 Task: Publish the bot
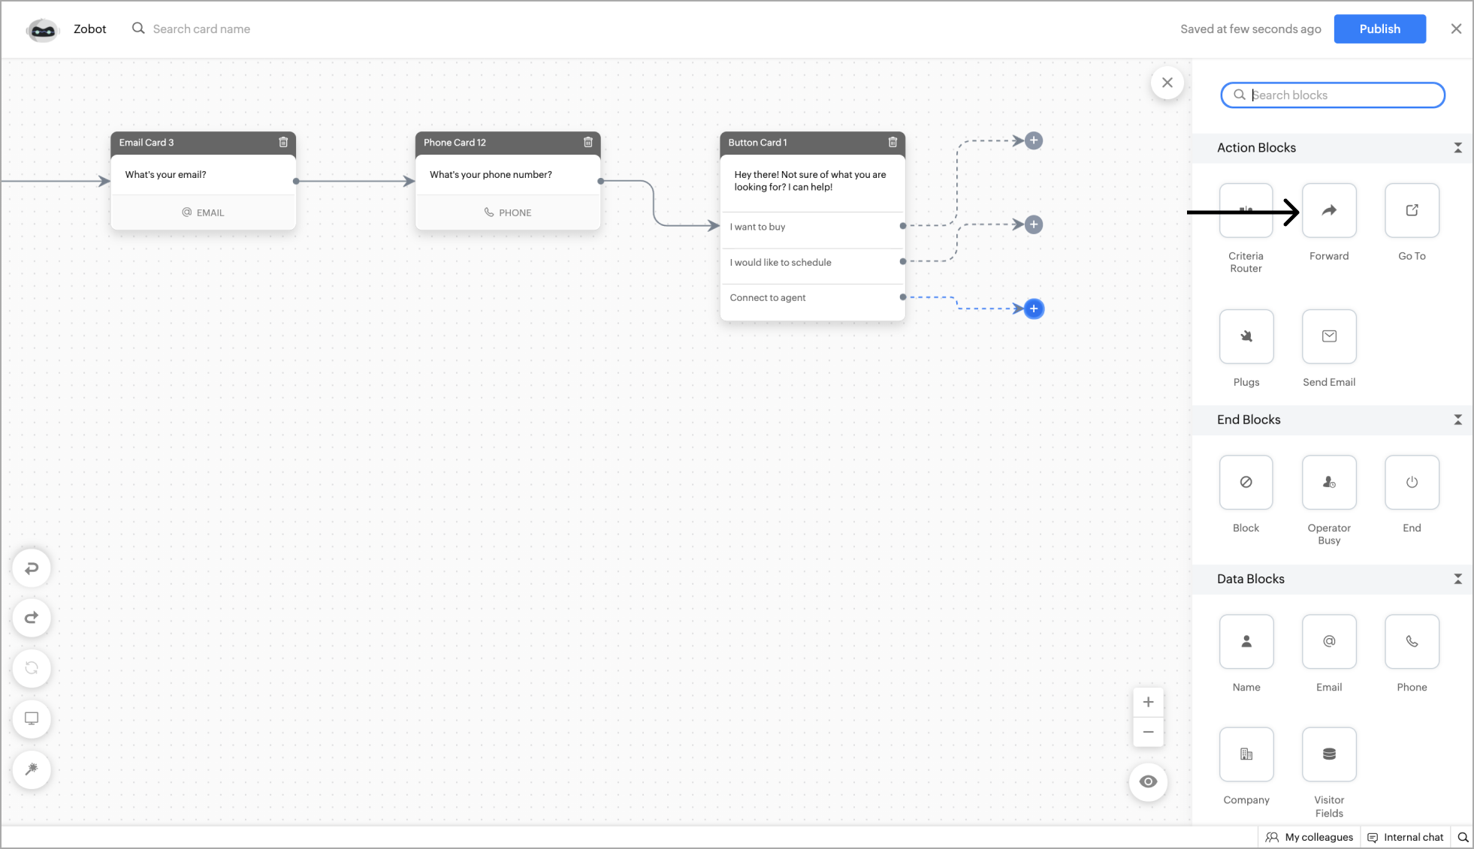click(1379, 29)
